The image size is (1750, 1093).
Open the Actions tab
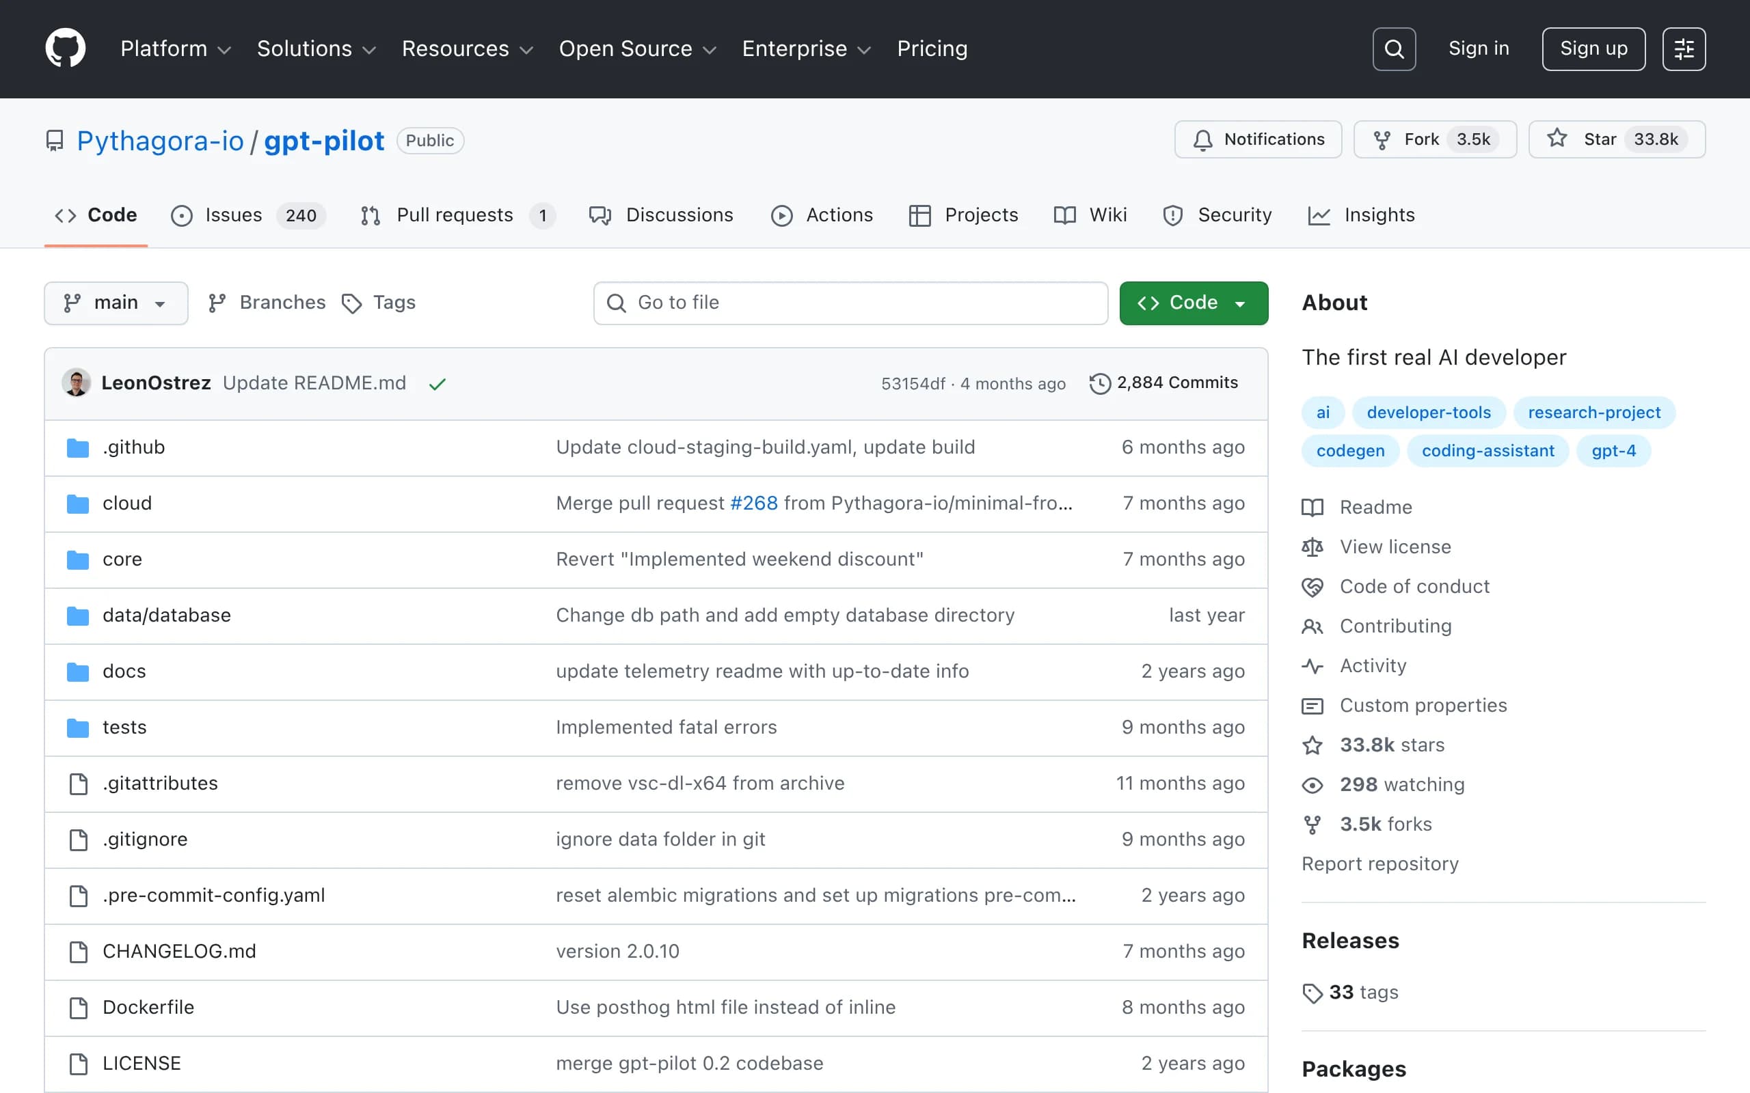(x=822, y=215)
